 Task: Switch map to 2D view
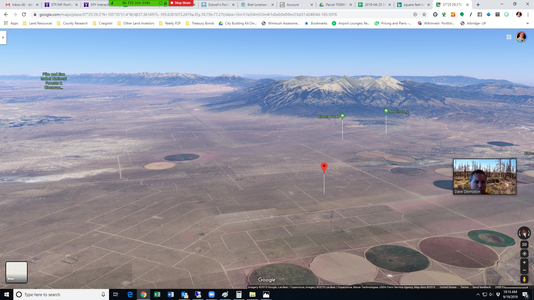[524, 244]
